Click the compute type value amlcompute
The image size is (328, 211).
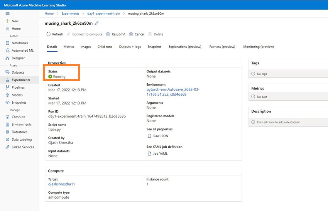59,197
